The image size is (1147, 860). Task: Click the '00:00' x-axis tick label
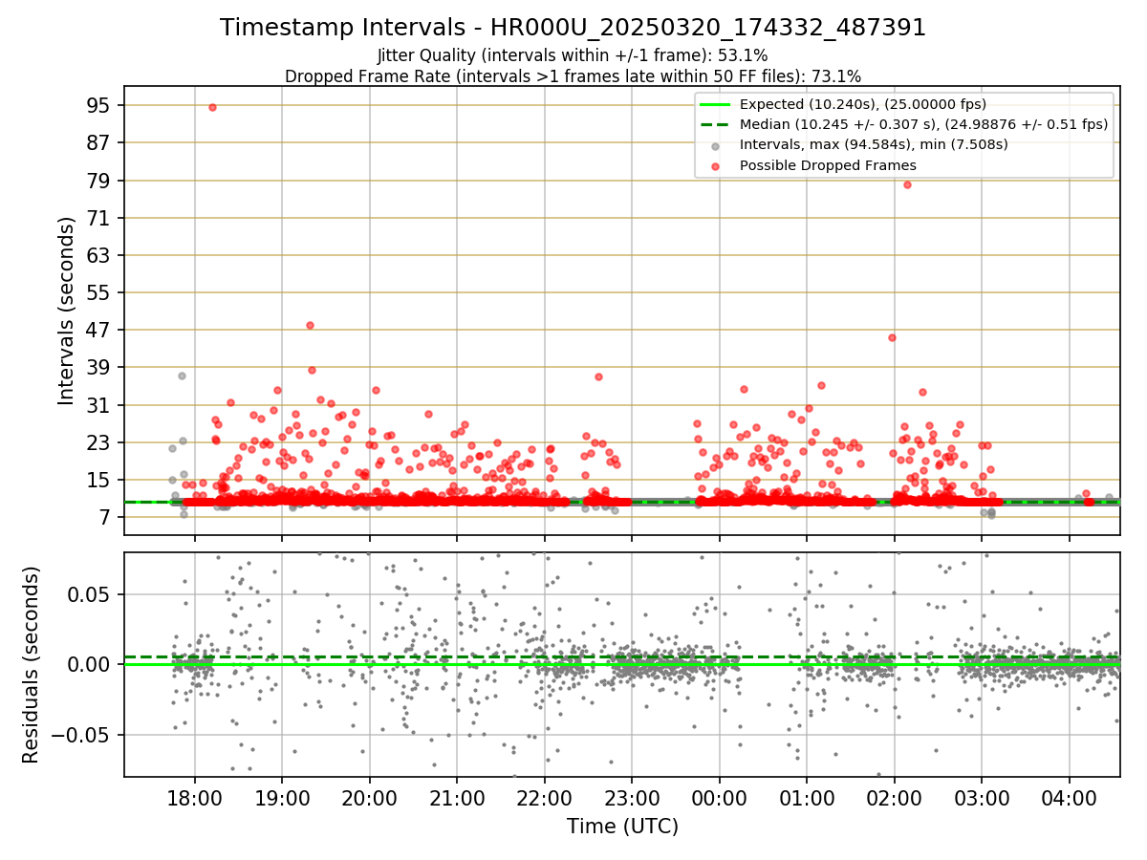tap(719, 798)
